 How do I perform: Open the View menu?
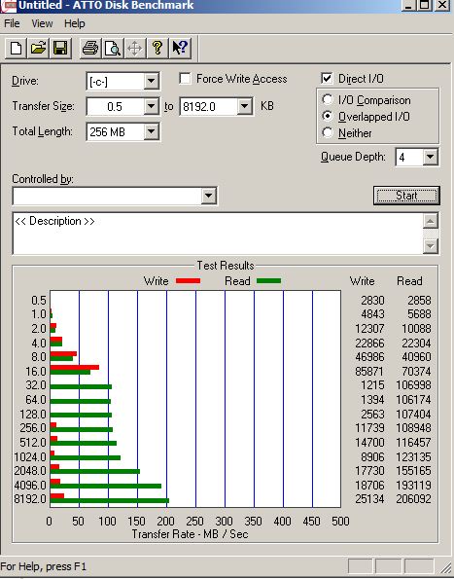click(42, 23)
